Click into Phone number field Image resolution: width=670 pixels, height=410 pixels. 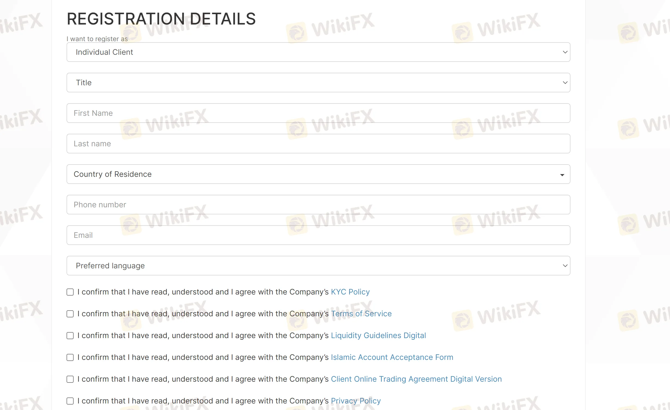coord(318,205)
